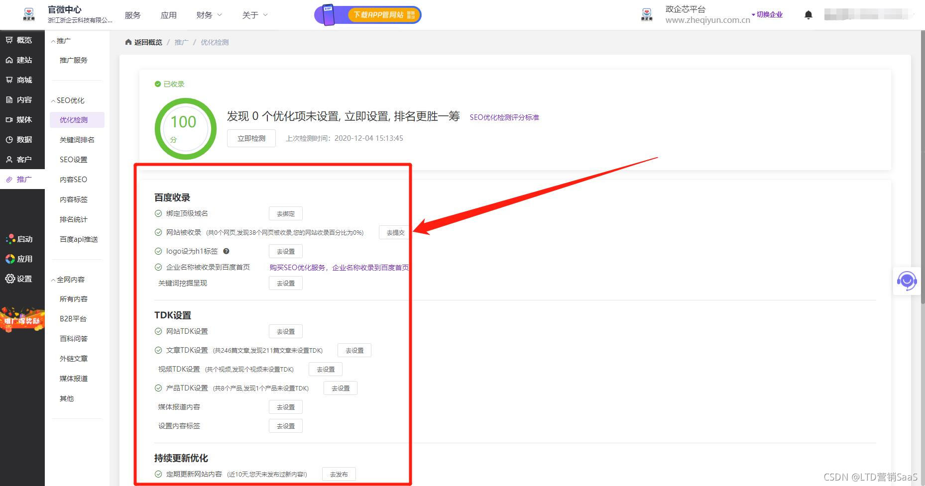The image size is (925, 486).
Task: Open the notification bell icon
Action: (x=809, y=14)
